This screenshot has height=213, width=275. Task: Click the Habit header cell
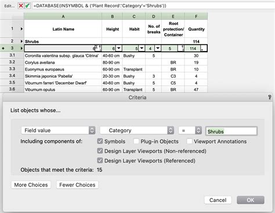(x=134, y=29)
